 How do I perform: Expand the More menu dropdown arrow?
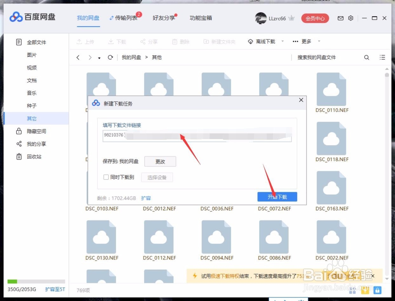(319, 41)
